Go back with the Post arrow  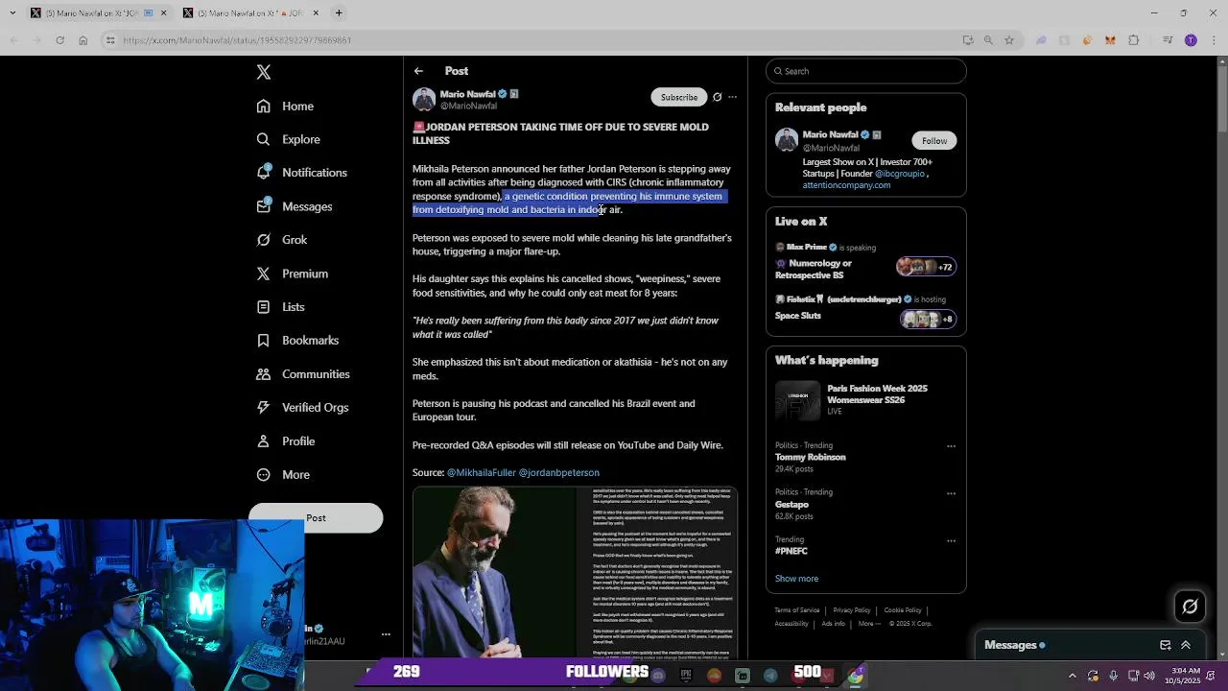click(419, 71)
